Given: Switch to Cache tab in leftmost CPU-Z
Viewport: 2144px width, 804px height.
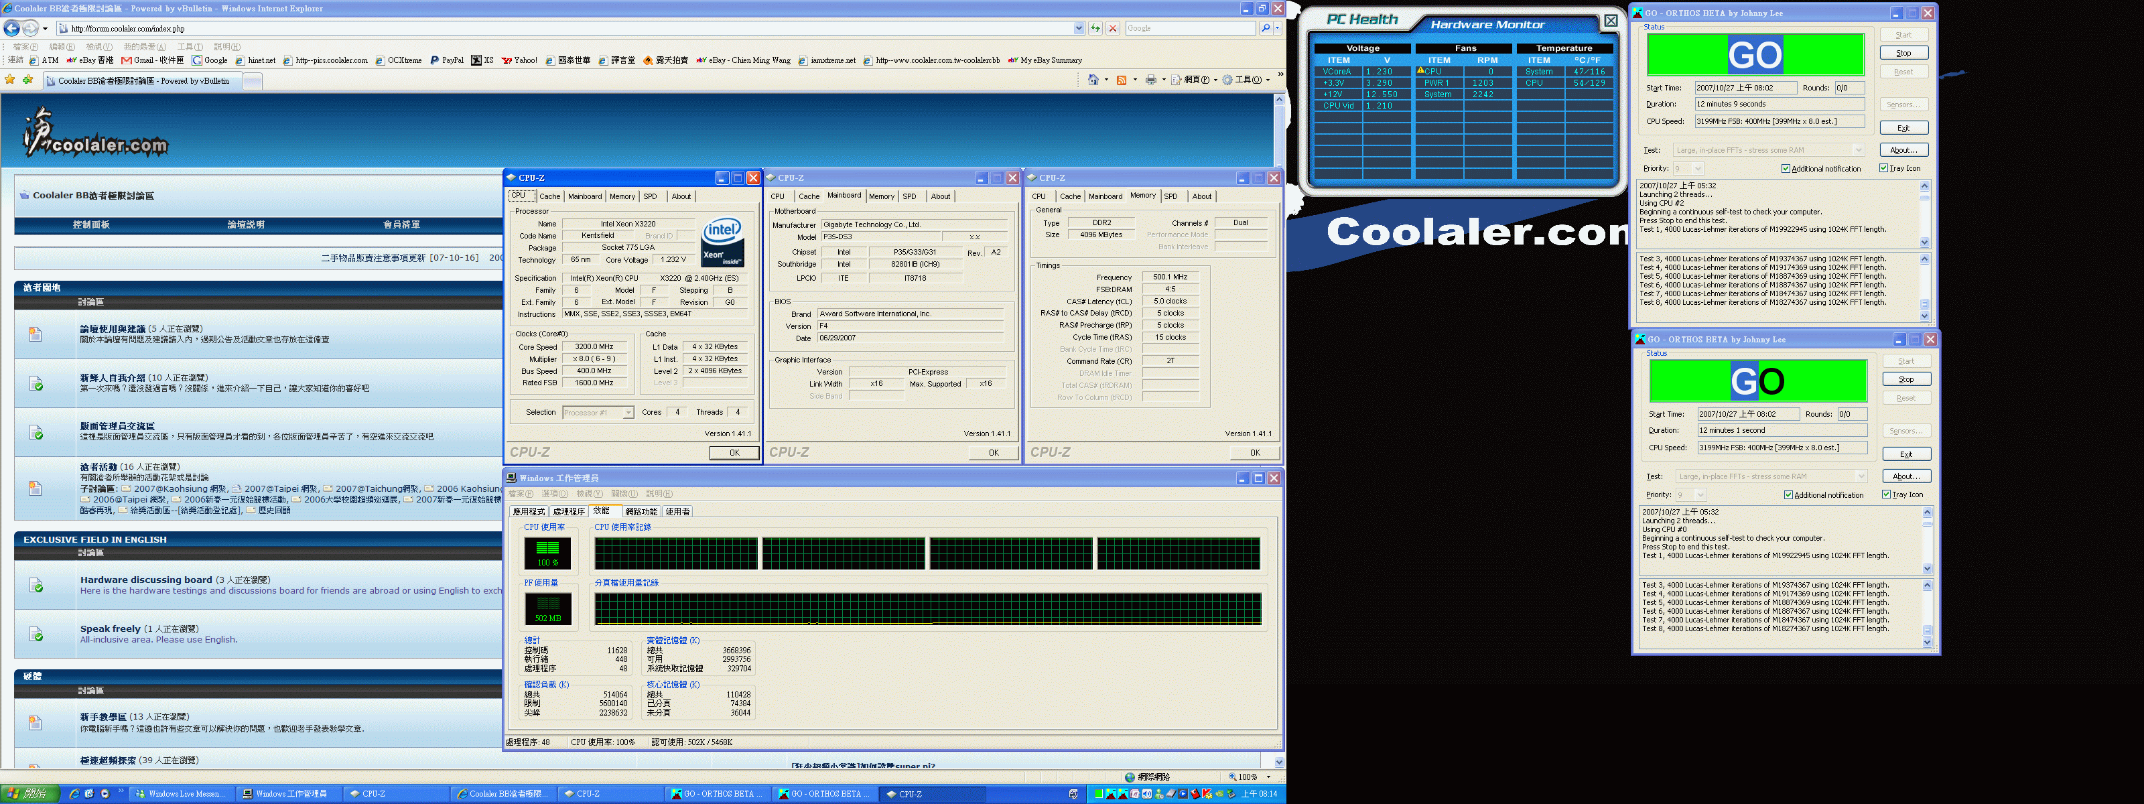Looking at the screenshot, I should (549, 196).
